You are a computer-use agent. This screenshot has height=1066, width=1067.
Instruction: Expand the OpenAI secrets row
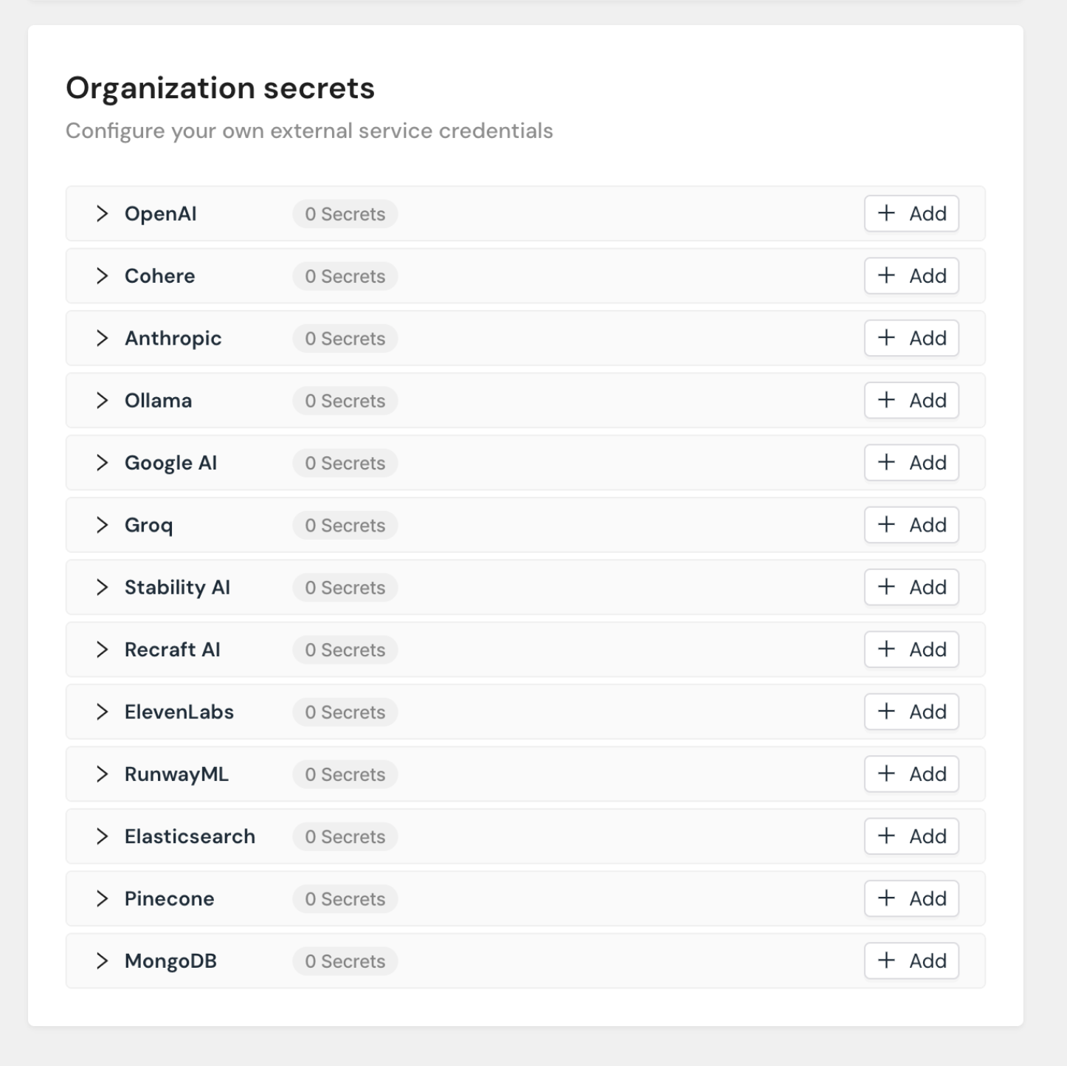[x=102, y=214]
